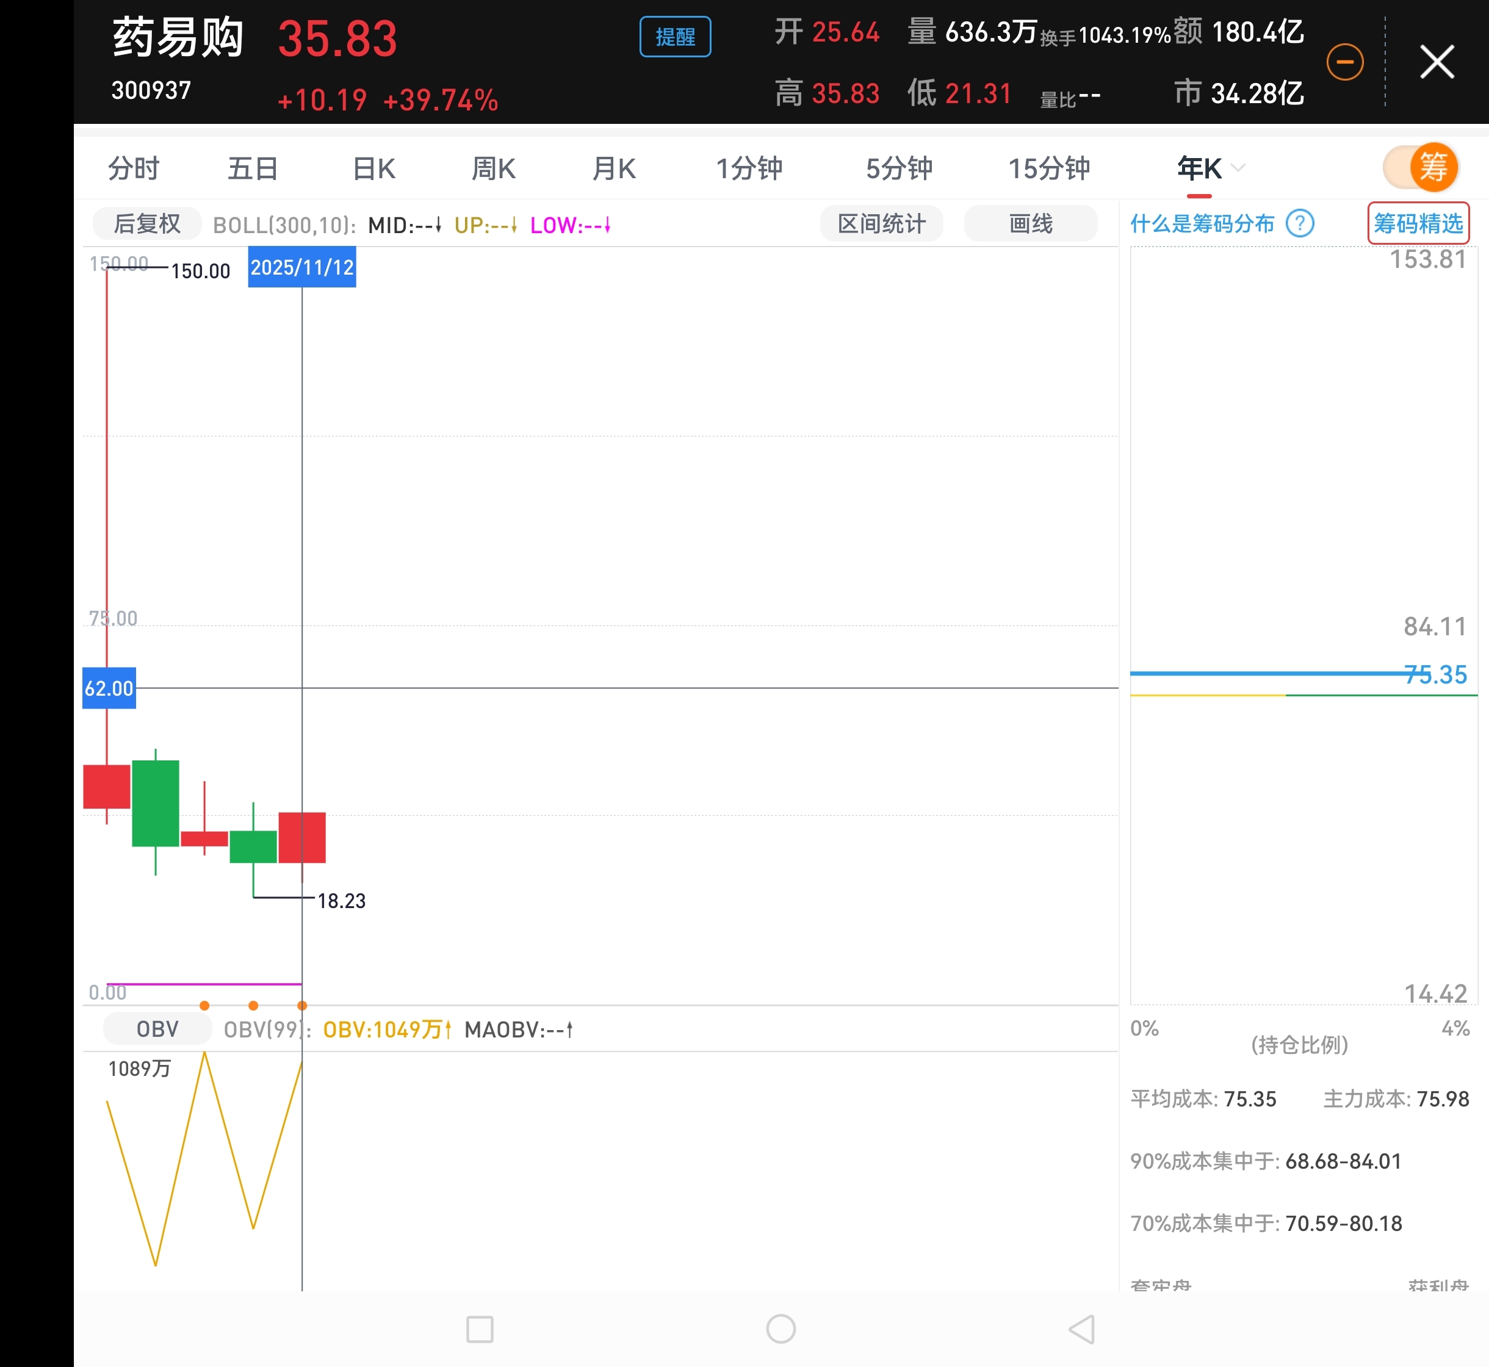Screen dimensions: 1489x1367
Task: Click the 画线 draw line button
Action: pyautogui.click(x=1030, y=223)
